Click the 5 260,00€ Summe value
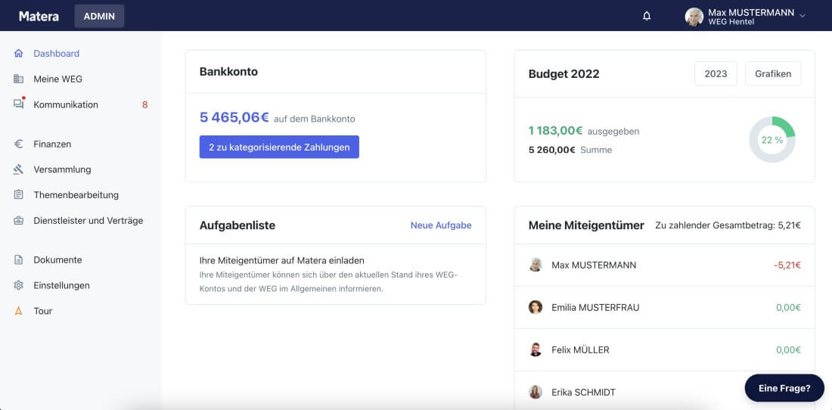The height and width of the screenshot is (410, 832). click(x=552, y=150)
